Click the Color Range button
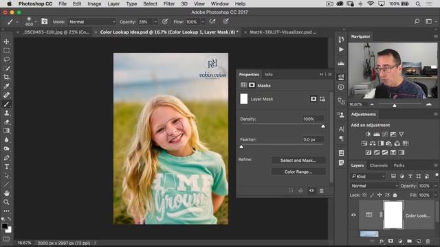 (x=298, y=172)
